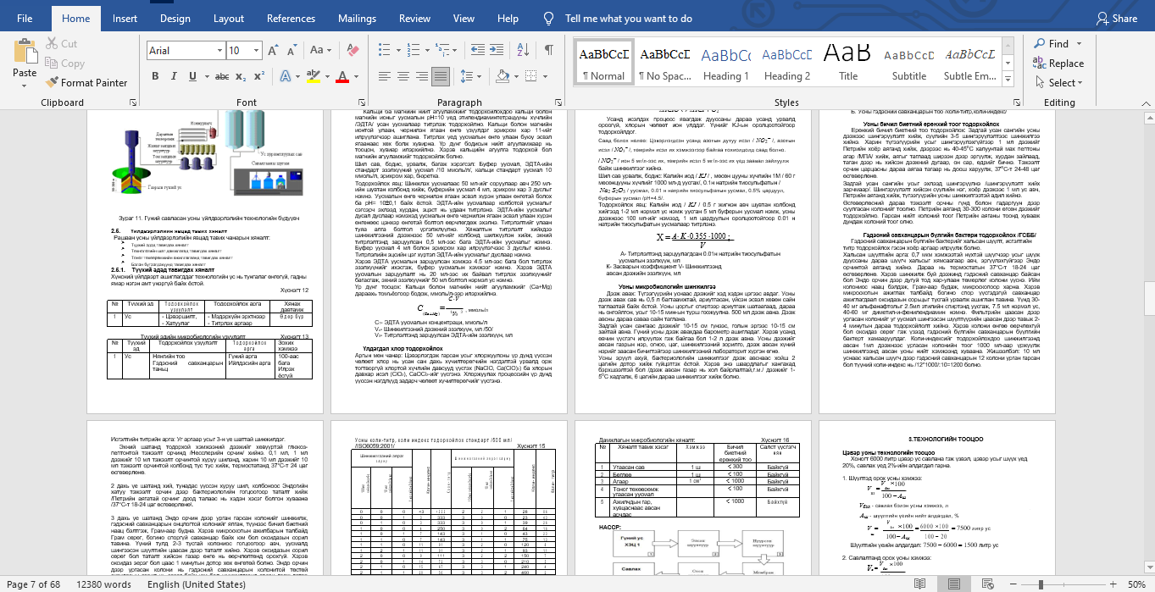
Task: Toggle Show/Hide paragraph marks
Action: pos(549,51)
